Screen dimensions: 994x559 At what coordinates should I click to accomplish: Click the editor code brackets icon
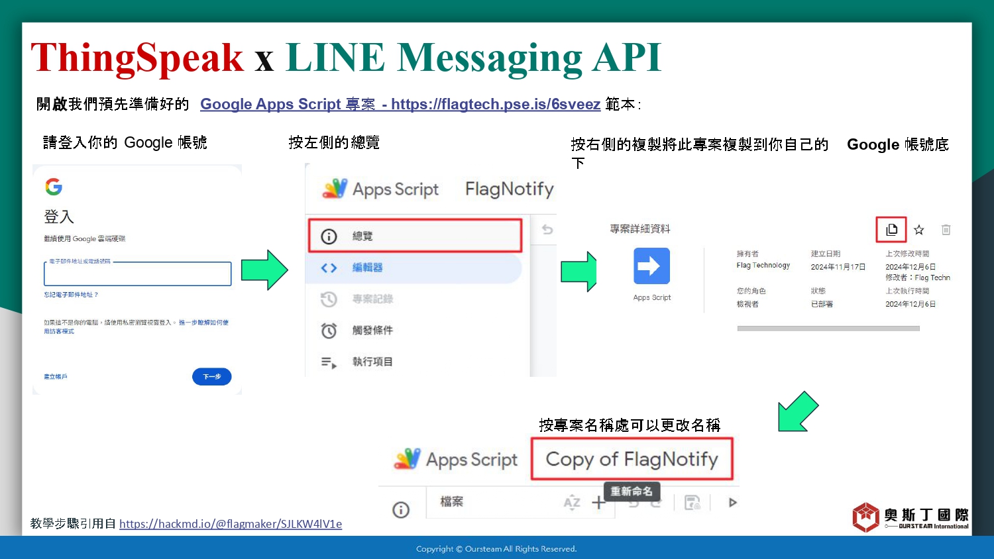[329, 268]
